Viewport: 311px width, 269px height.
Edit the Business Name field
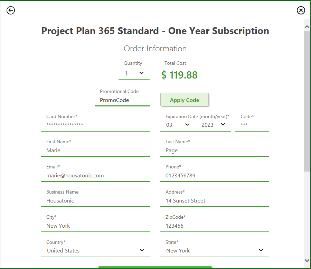(95, 200)
